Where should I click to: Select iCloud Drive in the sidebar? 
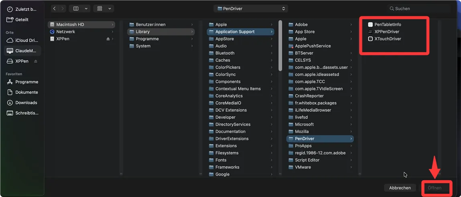22,40
